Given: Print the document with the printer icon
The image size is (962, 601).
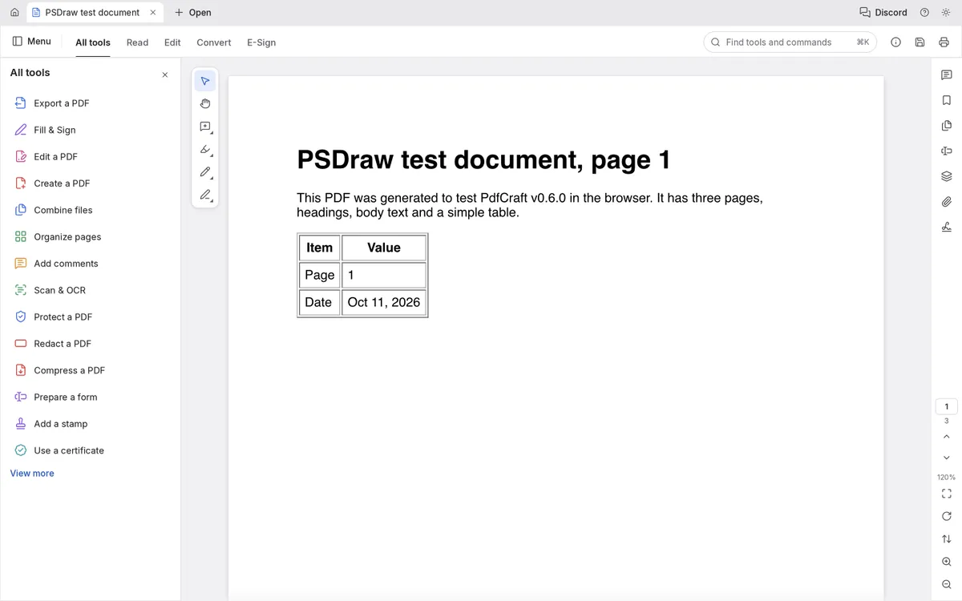Looking at the screenshot, I should click(x=944, y=42).
